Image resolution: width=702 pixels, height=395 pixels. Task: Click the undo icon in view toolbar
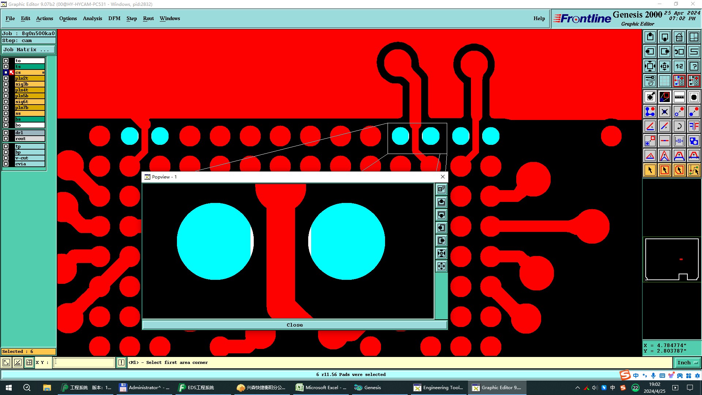pyautogui.click(x=679, y=52)
